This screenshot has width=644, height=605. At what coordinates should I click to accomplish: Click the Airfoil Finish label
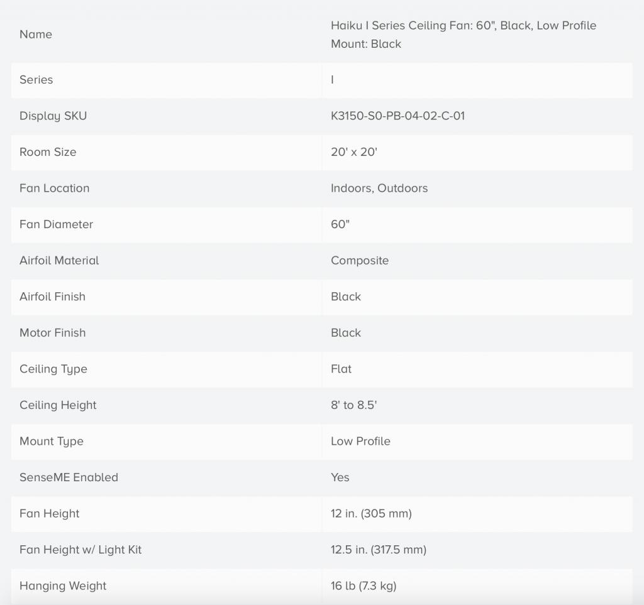coord(52,297)
